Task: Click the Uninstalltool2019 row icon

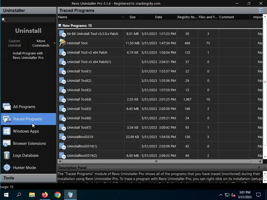Action: point(62,136)
